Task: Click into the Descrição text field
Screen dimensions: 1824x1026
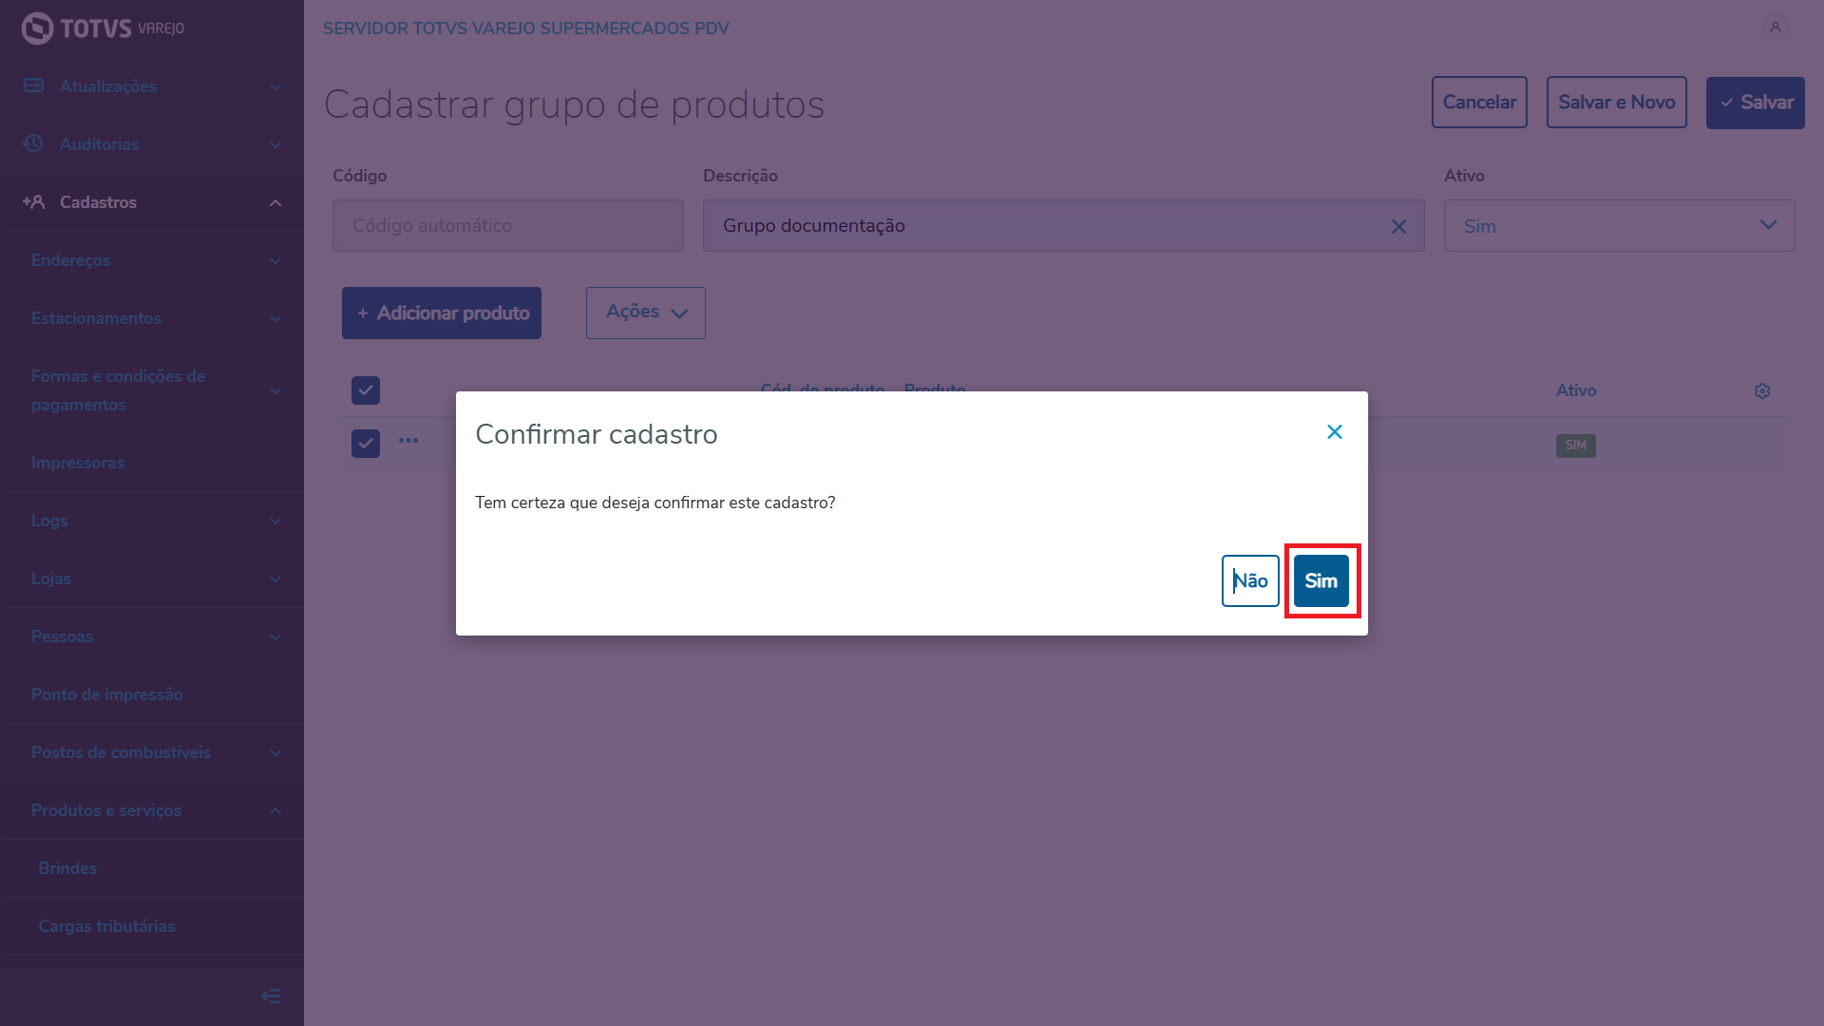Action: pos(1045,226)
